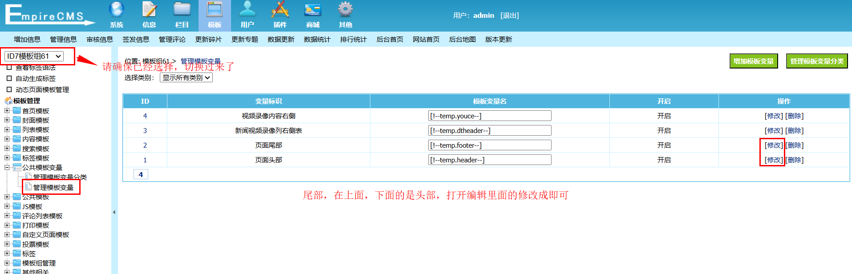
Task: Open the 其他 (Other) gear icon
Action: click(345, 10)
